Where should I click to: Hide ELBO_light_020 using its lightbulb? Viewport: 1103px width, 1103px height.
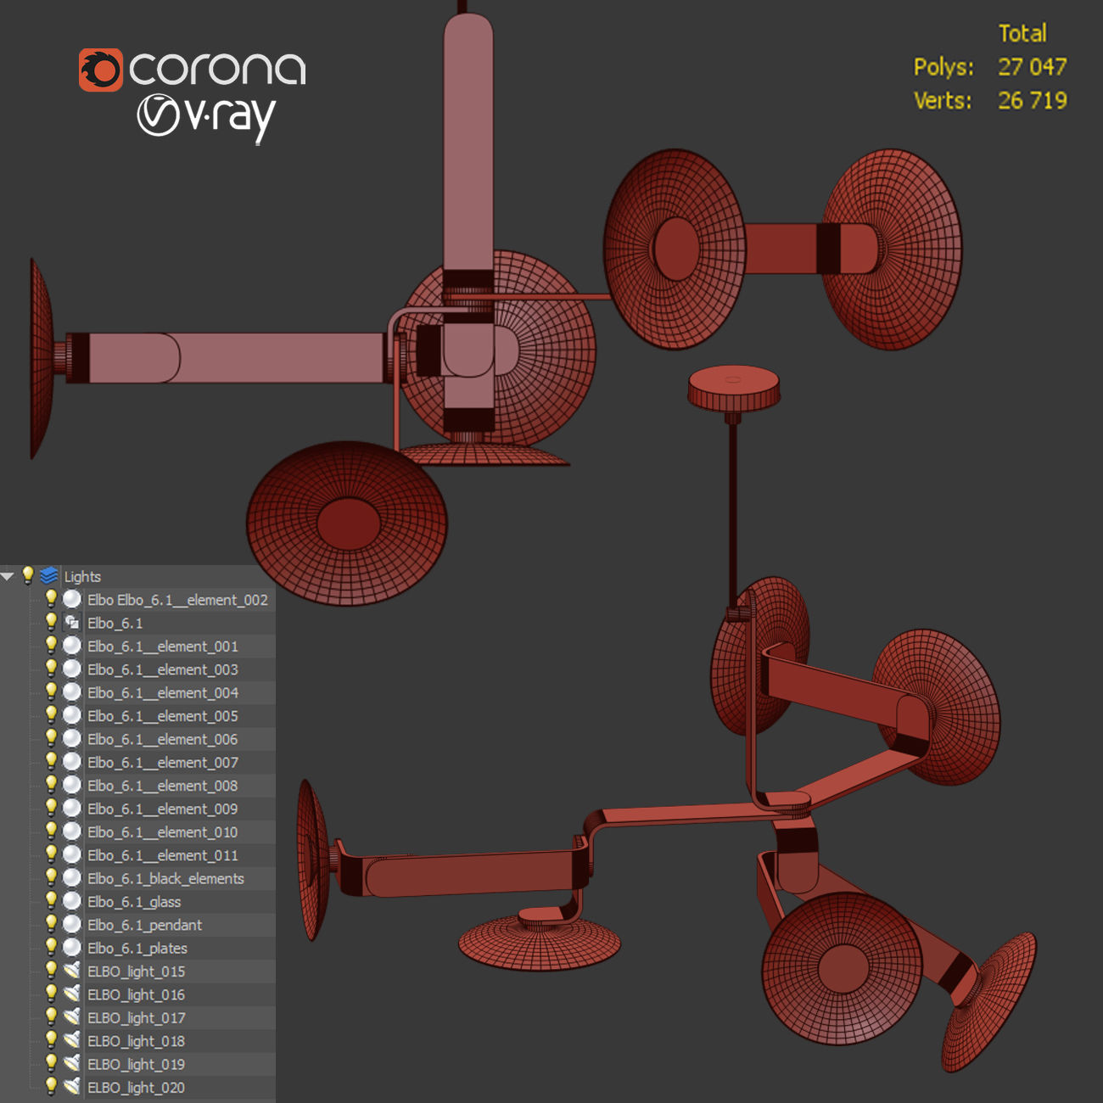pos(51,1086)
